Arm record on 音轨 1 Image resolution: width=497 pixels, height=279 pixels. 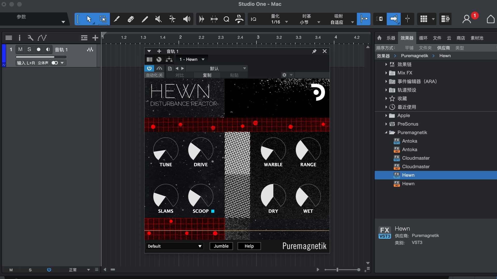tap(39, 49)
